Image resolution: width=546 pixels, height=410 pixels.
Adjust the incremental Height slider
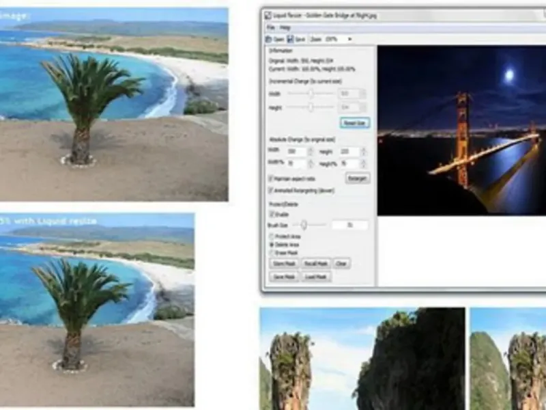pyautogui.click(x=311, y=107)
